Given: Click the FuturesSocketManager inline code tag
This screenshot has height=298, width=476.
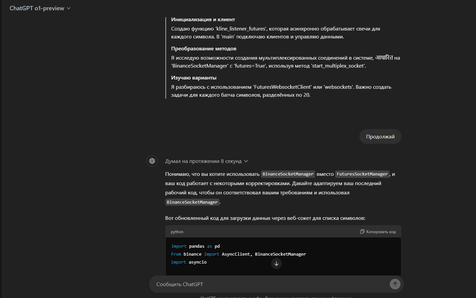Looking at the screenshot, I should click(x=362, y=174).
